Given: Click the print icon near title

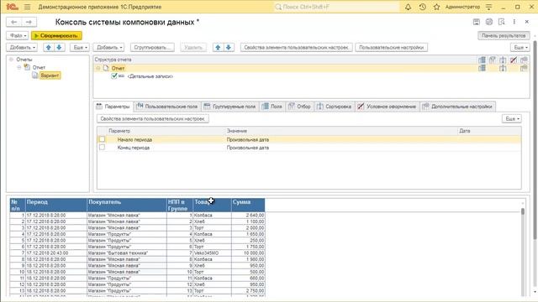Looking at the screenshot, I should click(x=489, y=22).
